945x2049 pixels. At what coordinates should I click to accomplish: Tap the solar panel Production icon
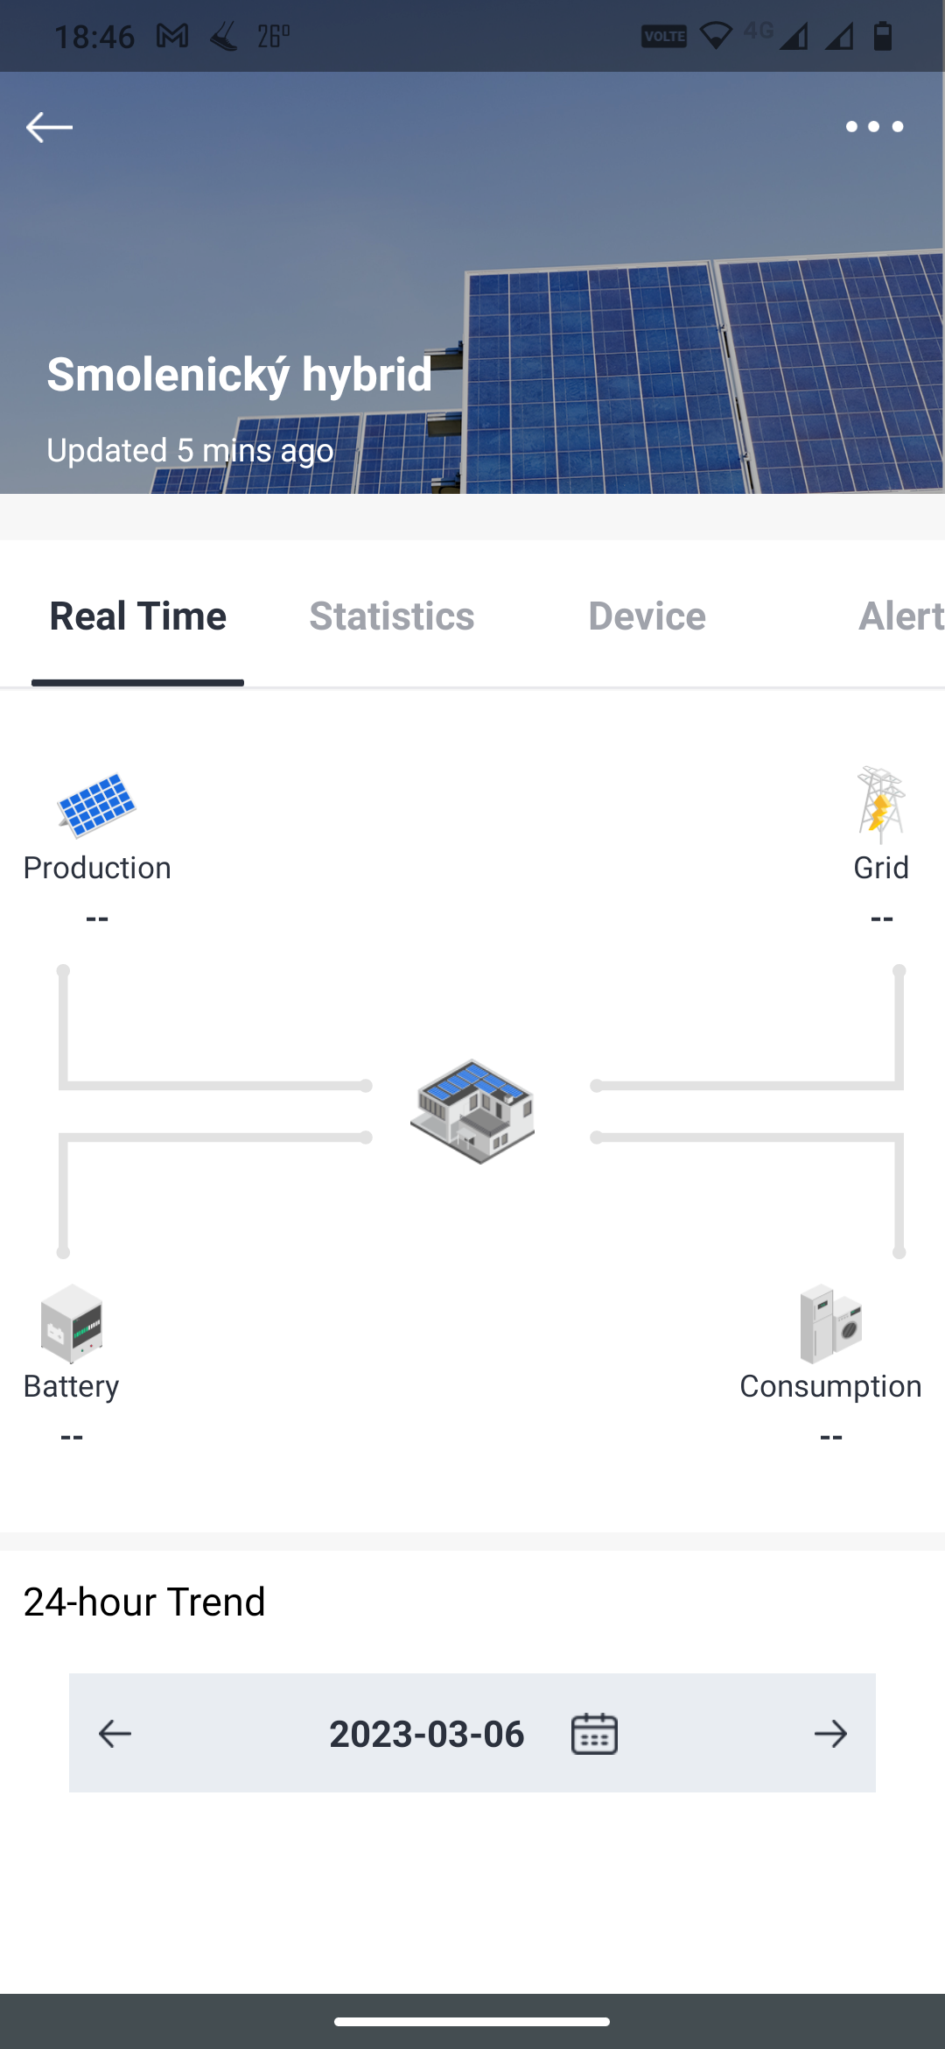coord(96,804)
